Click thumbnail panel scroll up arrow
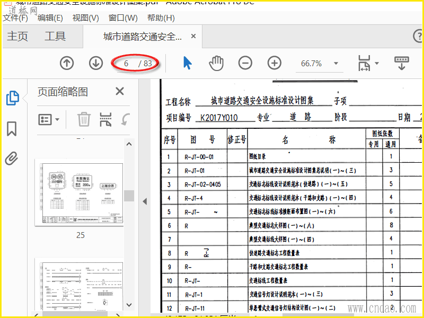The image size is (424, 318). (129, 144)
